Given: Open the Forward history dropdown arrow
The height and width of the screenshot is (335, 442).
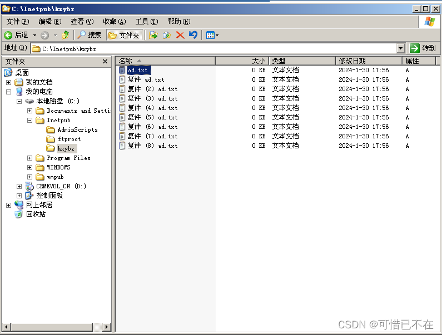Looking at the screenshot, I should (x=55, y=36).
